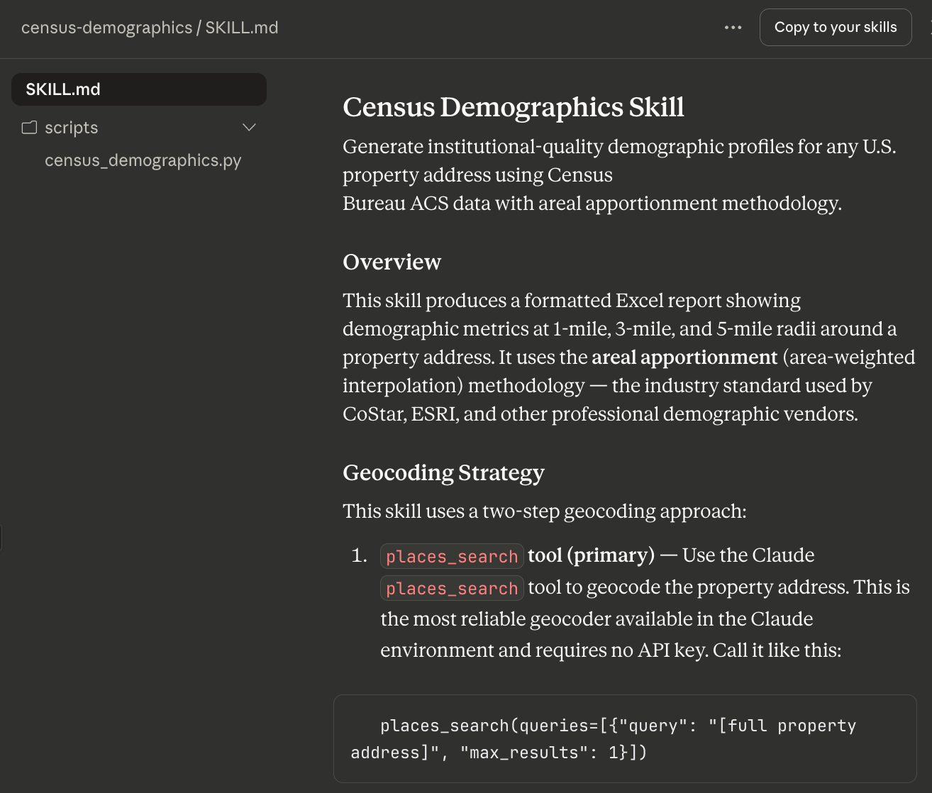Click the bold areal apportionment text
932x793 pixels.
coord(684,357)
